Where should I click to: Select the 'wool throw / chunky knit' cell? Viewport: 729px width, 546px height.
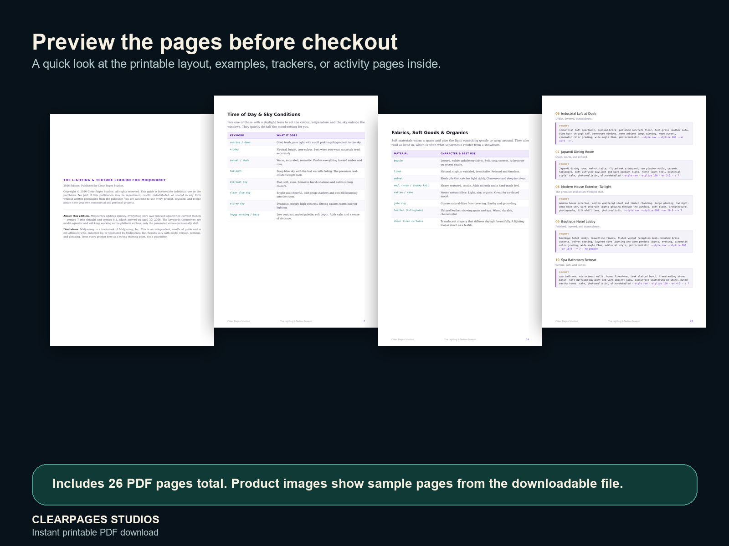coord(411,186)
